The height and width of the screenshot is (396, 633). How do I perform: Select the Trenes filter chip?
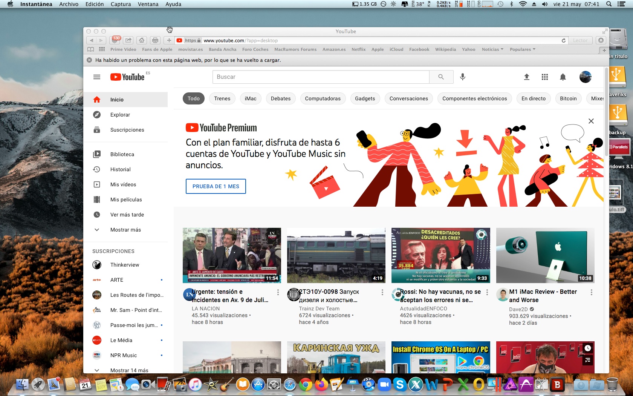click(x=222, y=98)
